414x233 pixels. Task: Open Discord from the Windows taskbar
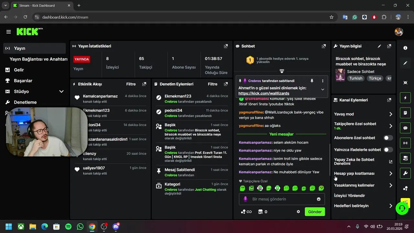pos(116,227)
